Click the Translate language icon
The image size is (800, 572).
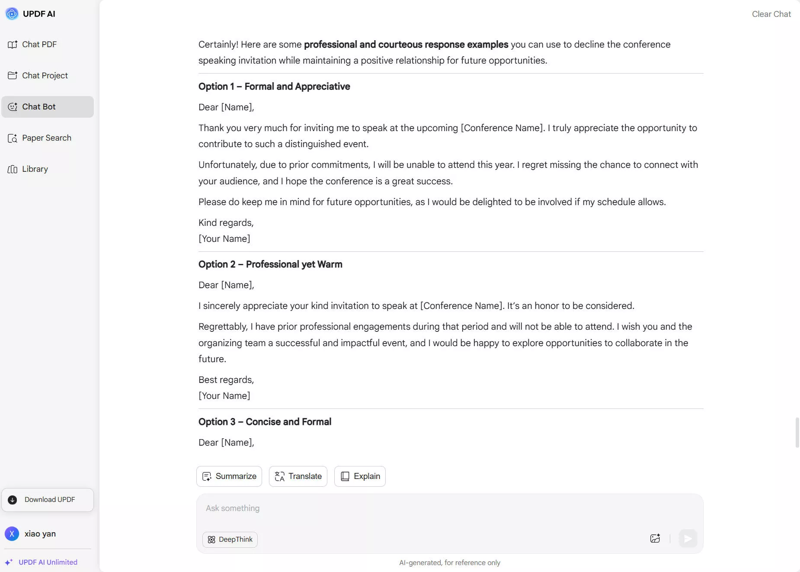click(x=279, y=476)
